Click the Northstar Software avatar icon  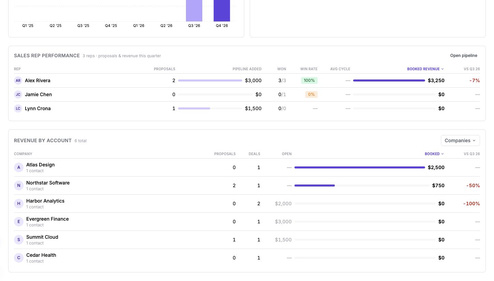tap(19, 186)
